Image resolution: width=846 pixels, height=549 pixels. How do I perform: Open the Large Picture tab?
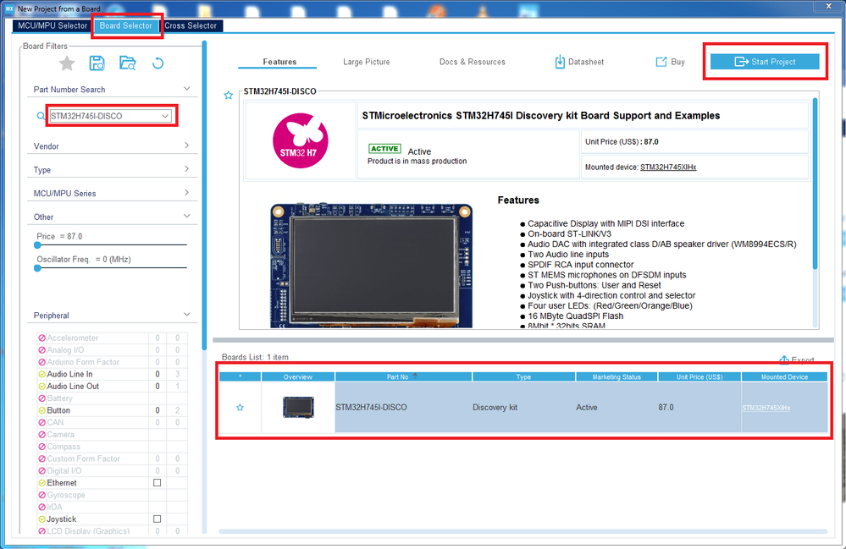coord(367,62)
